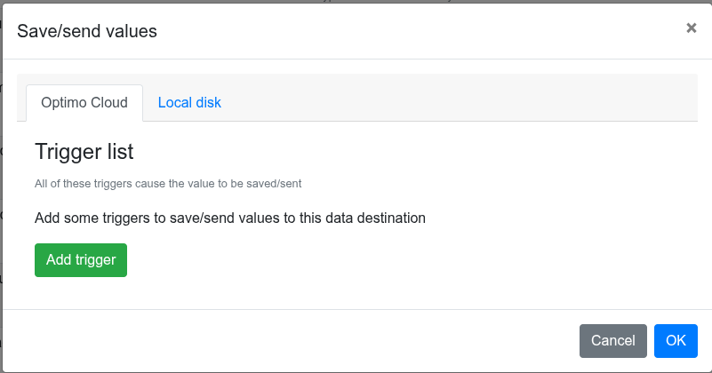The height and width of the screenshot is (373, 712).
Task: Click the small trigger description subtitle text
Action: (x=168, y=184)
